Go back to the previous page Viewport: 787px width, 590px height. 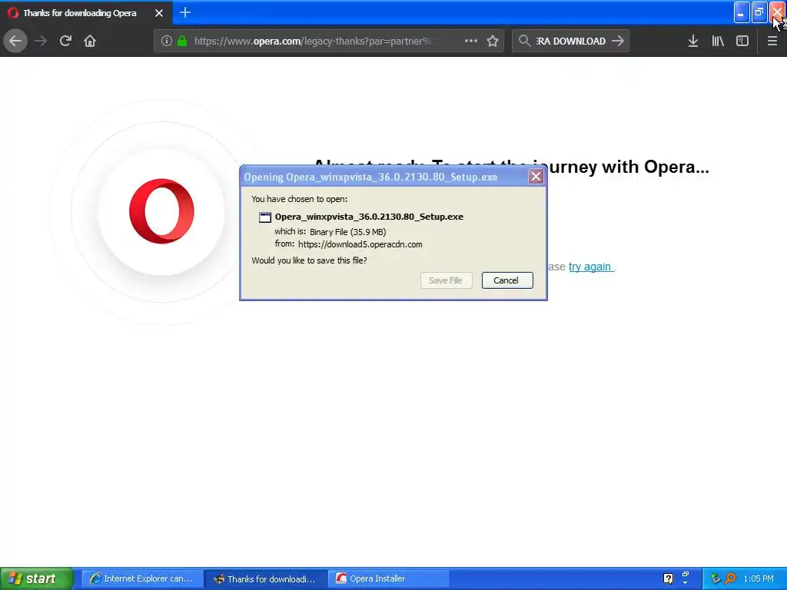15,41
